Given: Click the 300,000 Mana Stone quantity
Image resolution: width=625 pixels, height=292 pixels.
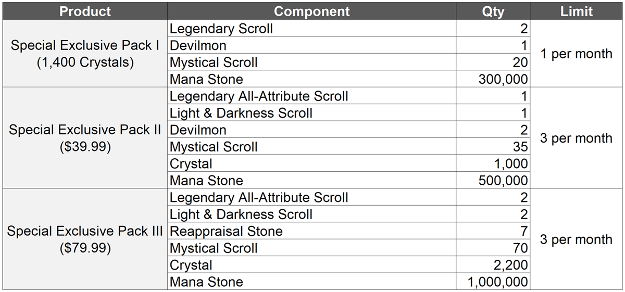Looking at the screenshot, I should pos(493,79).
